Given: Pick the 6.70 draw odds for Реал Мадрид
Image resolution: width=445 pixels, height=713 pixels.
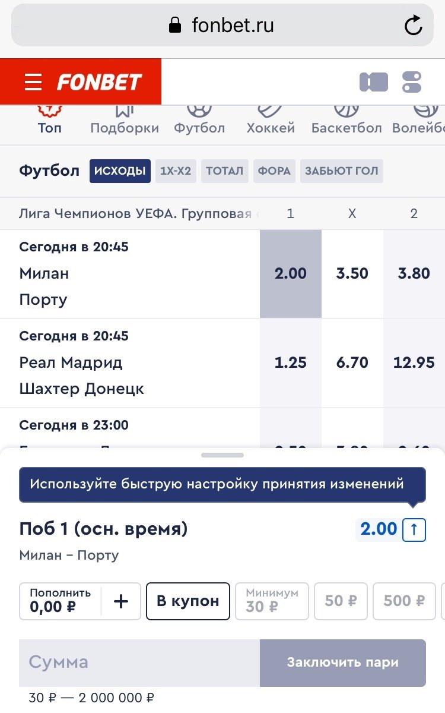Looking at the screenshot, I should [x=352, y=362].
